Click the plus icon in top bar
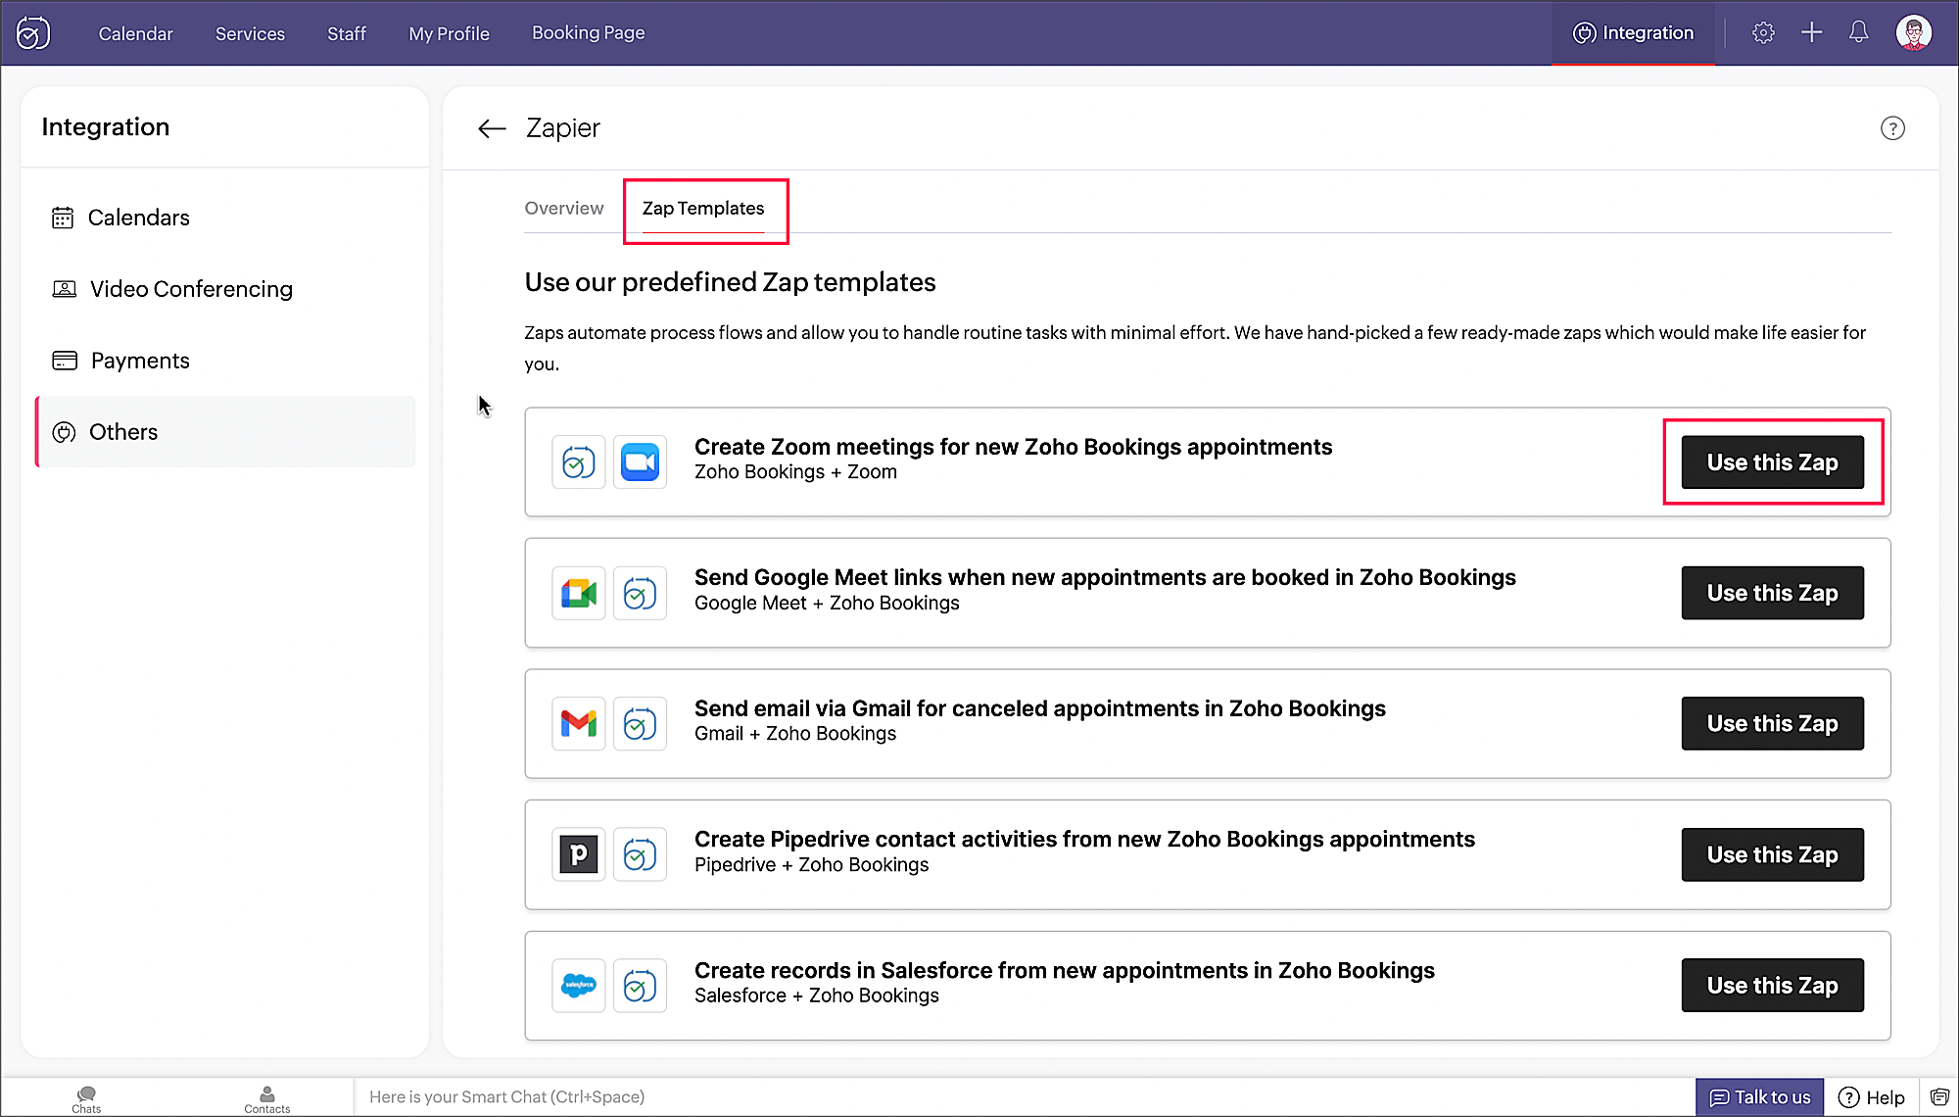The height and width of the screenshot is (1117, 1959). click(1811, 32)
